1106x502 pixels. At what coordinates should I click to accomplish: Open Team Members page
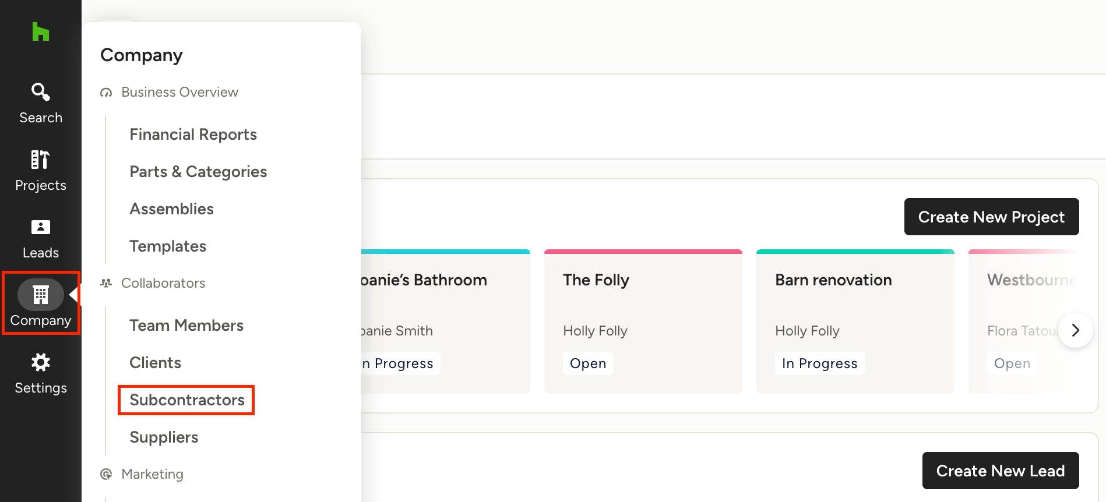click(186, 326)
